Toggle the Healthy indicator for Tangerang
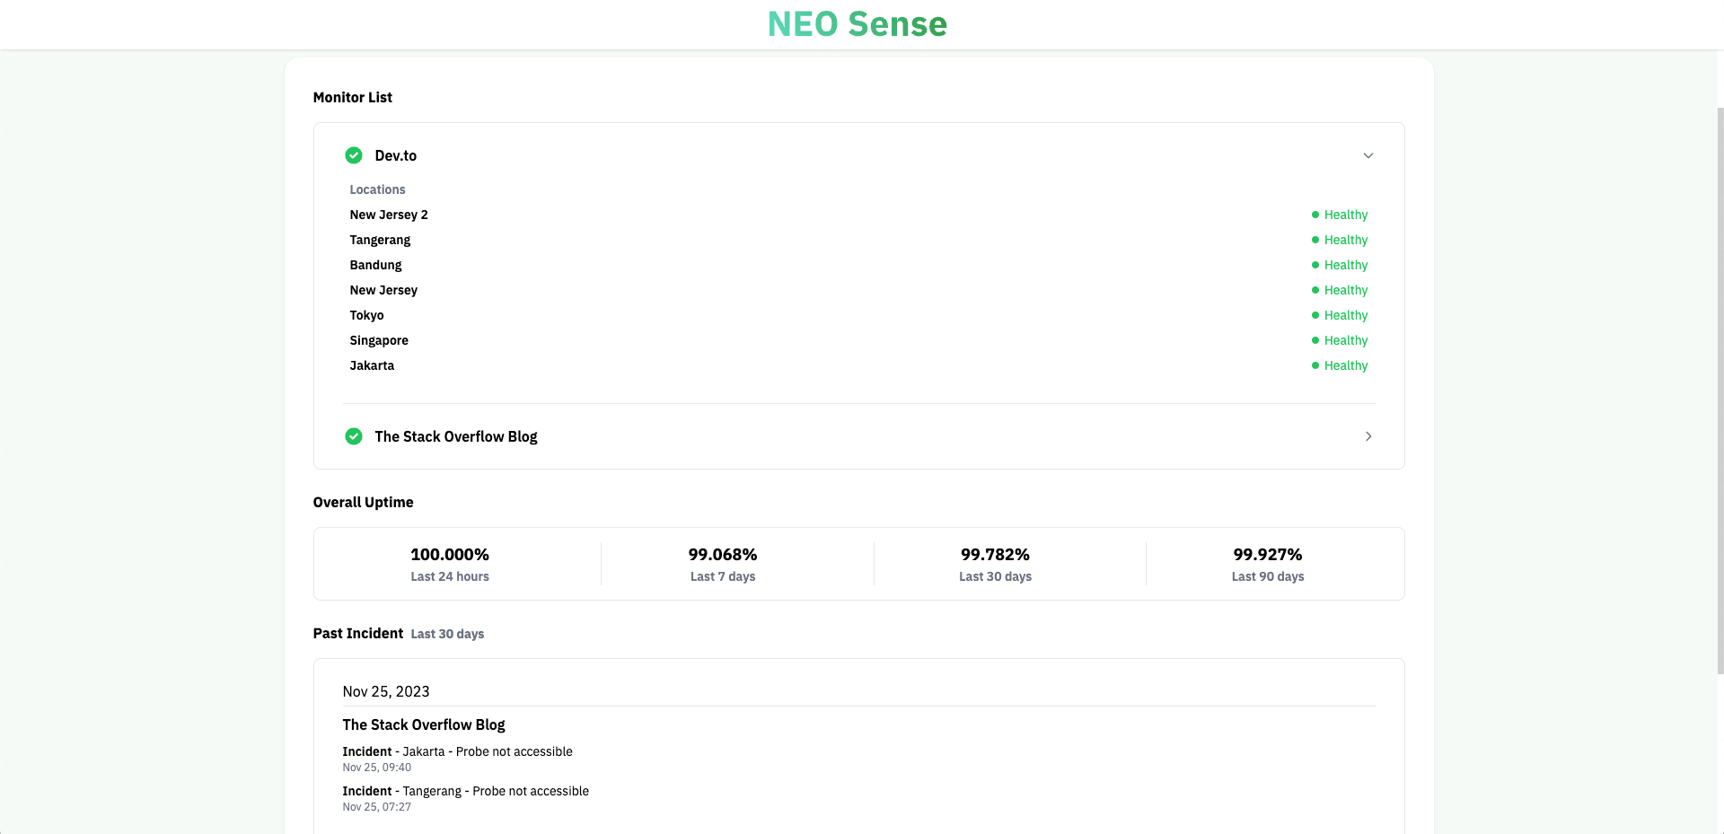Image resolution: width=1724 pixels, height=834 pixels. 1346,240
